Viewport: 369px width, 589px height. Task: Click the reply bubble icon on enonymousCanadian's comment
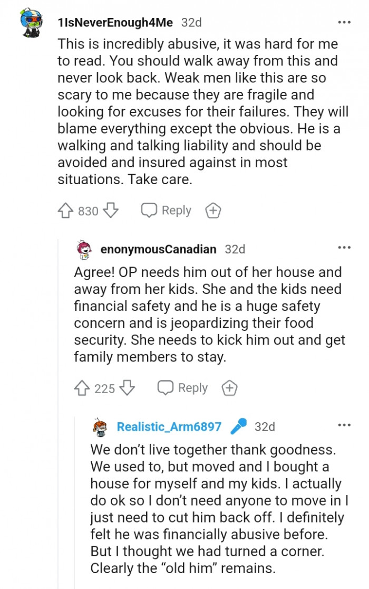coord(167,387)
